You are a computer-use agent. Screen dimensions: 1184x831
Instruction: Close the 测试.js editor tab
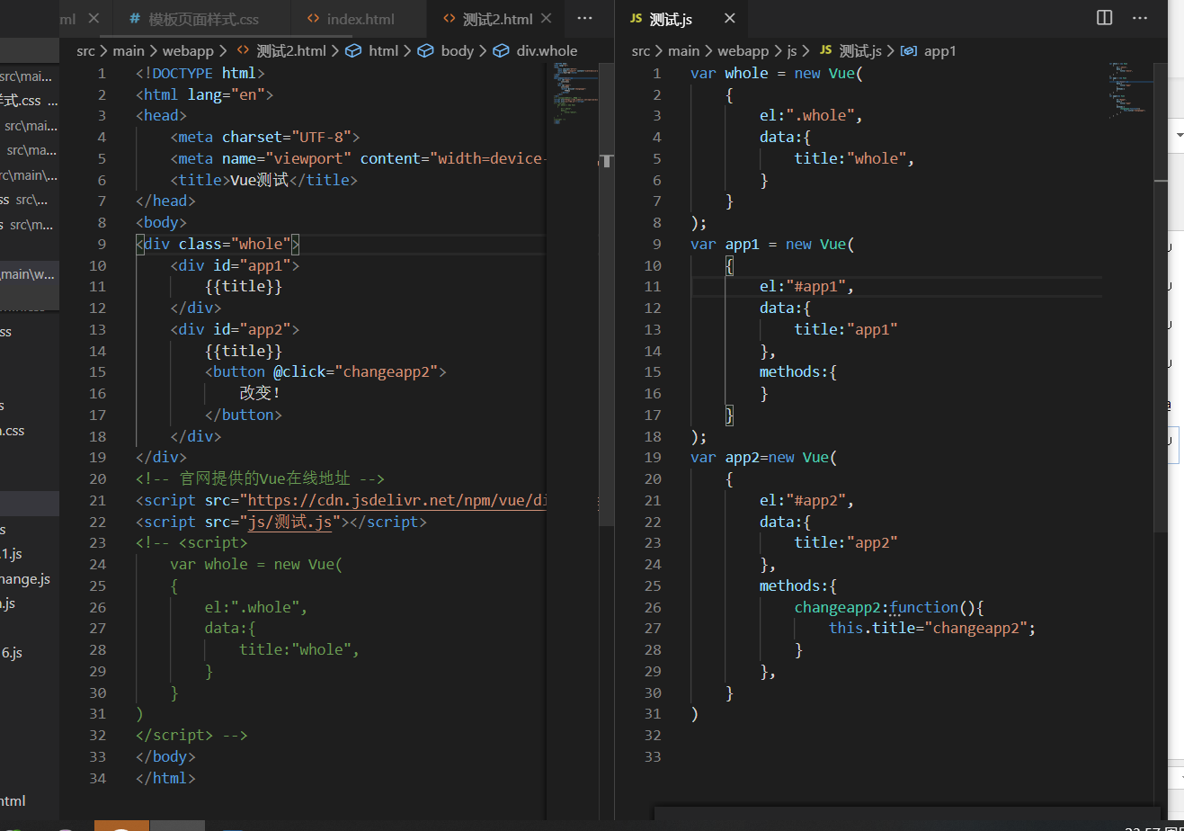(x=729, y=18)
